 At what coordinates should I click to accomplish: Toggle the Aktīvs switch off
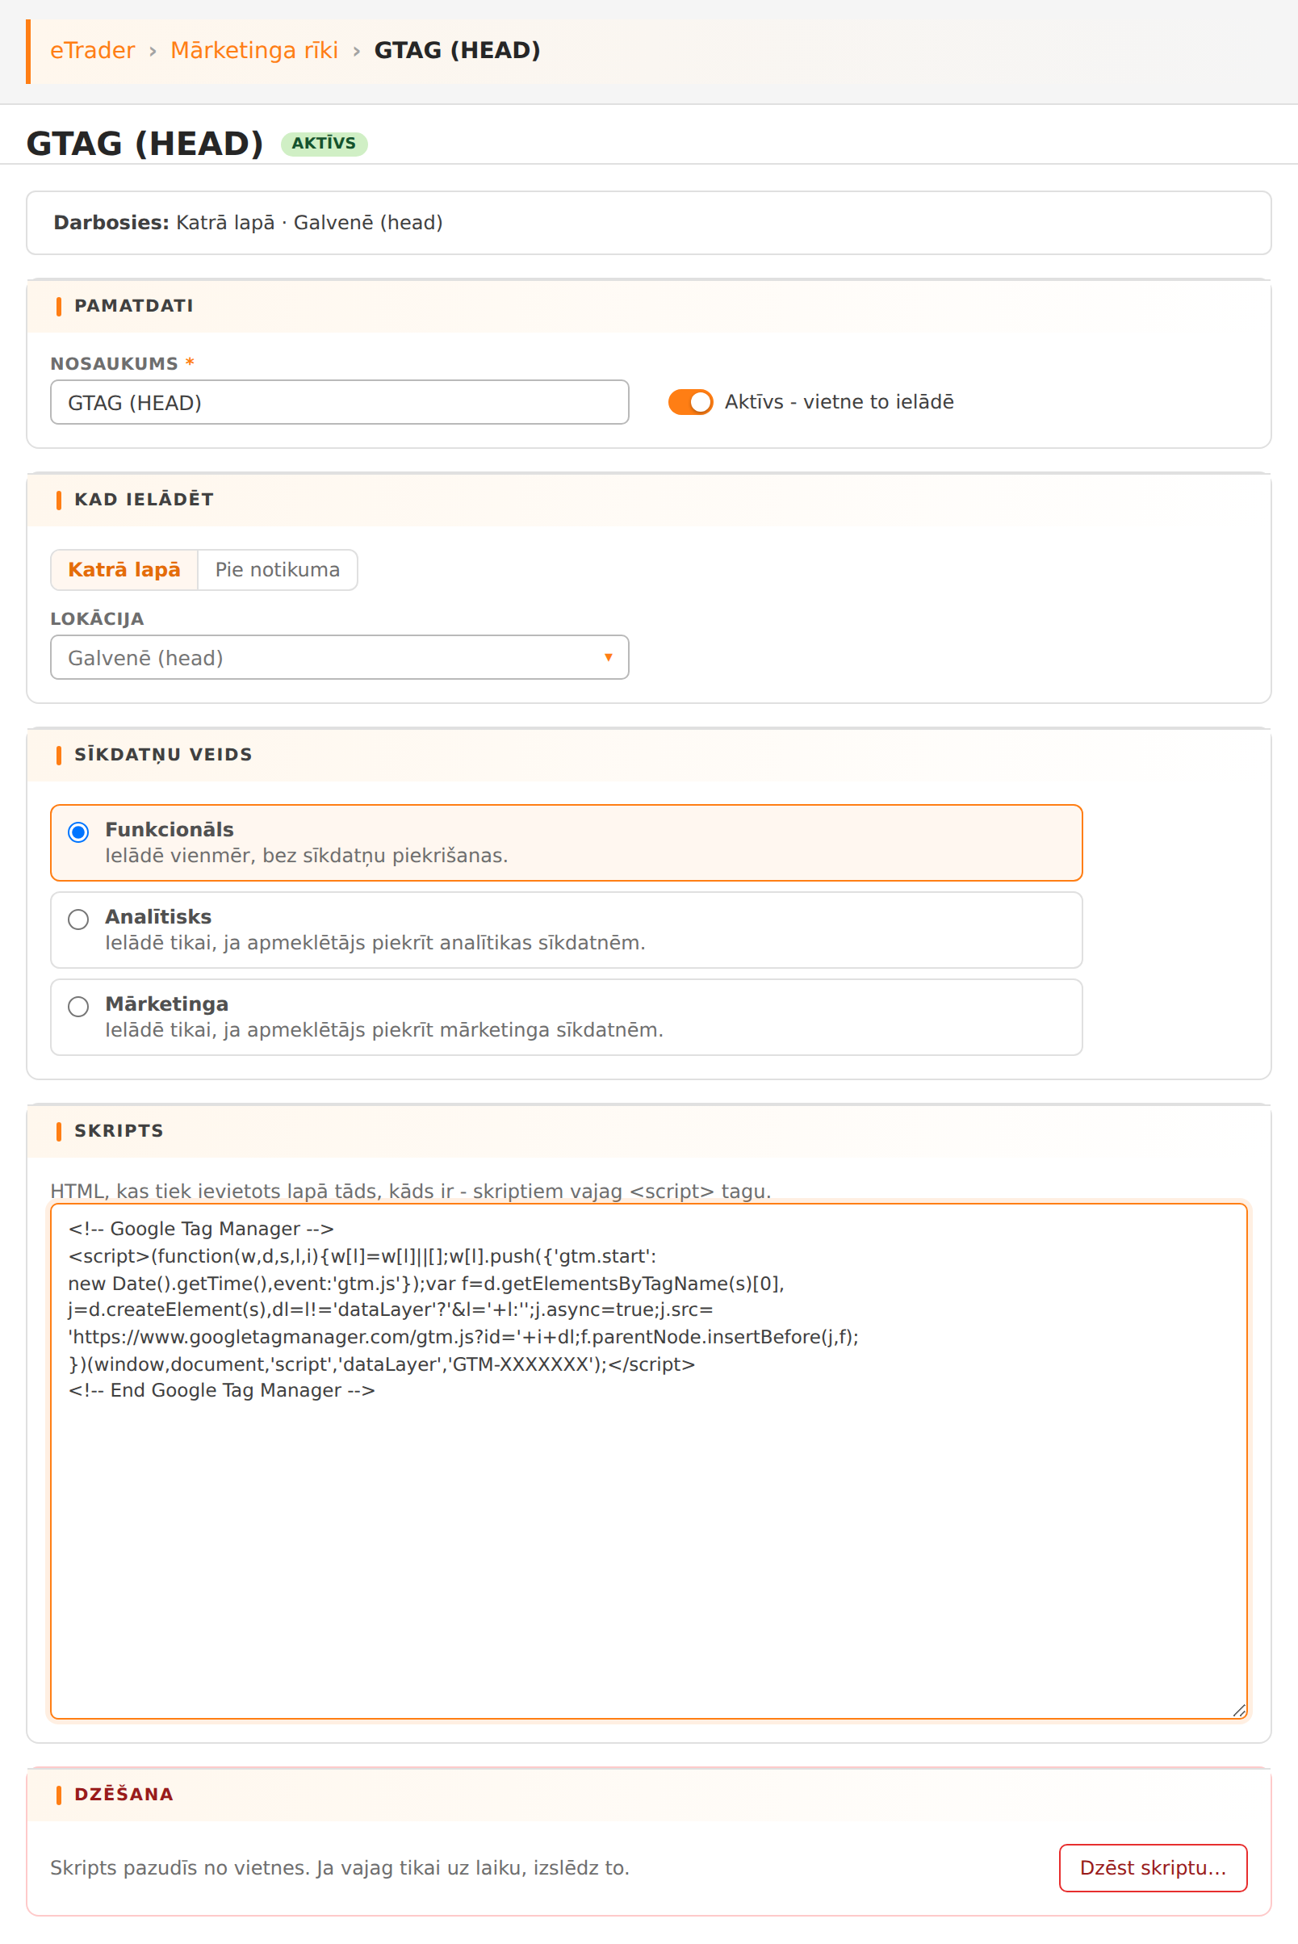click(689, 402)
